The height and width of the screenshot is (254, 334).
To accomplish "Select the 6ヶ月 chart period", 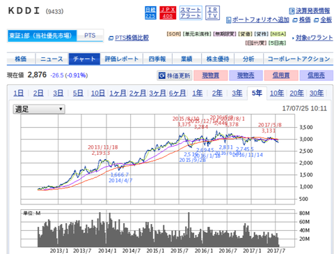I will coord(177,94).
